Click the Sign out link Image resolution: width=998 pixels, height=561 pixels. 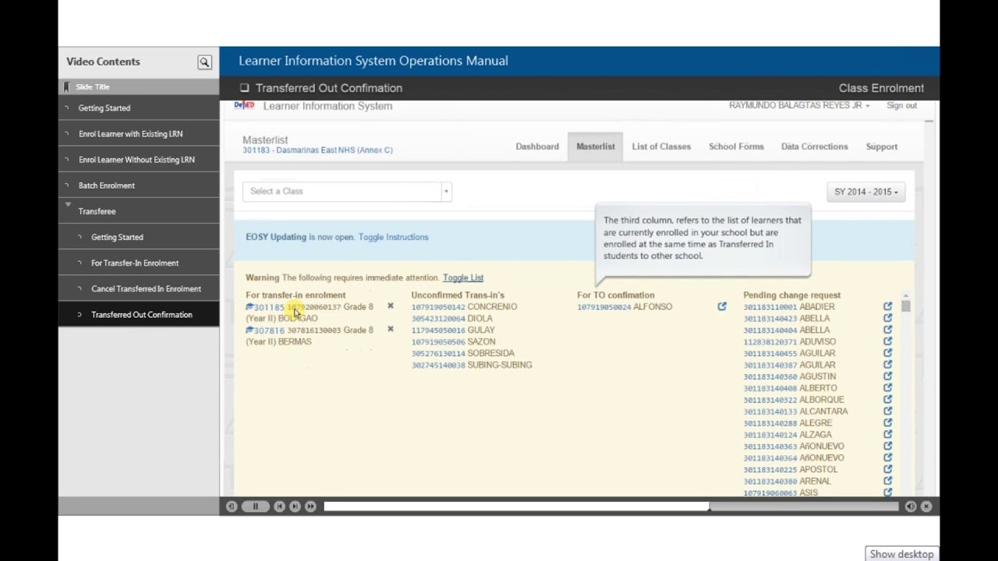coord(901,106)
